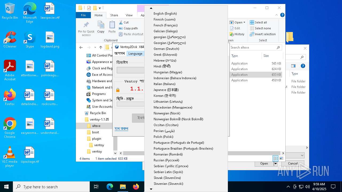Click Copy path in the ribbon
This screenshot has height=192, width=342.
(128, 28)
